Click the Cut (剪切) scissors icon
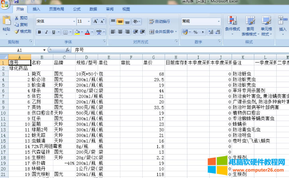This screenshot has height=178, width=289. (17, 18)
